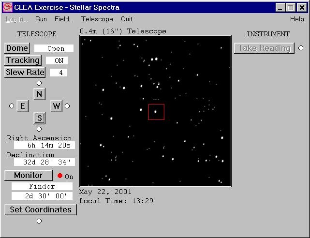310x238 pixels.
Task: Click the Declination value field
Action: (x=44, y=162)
